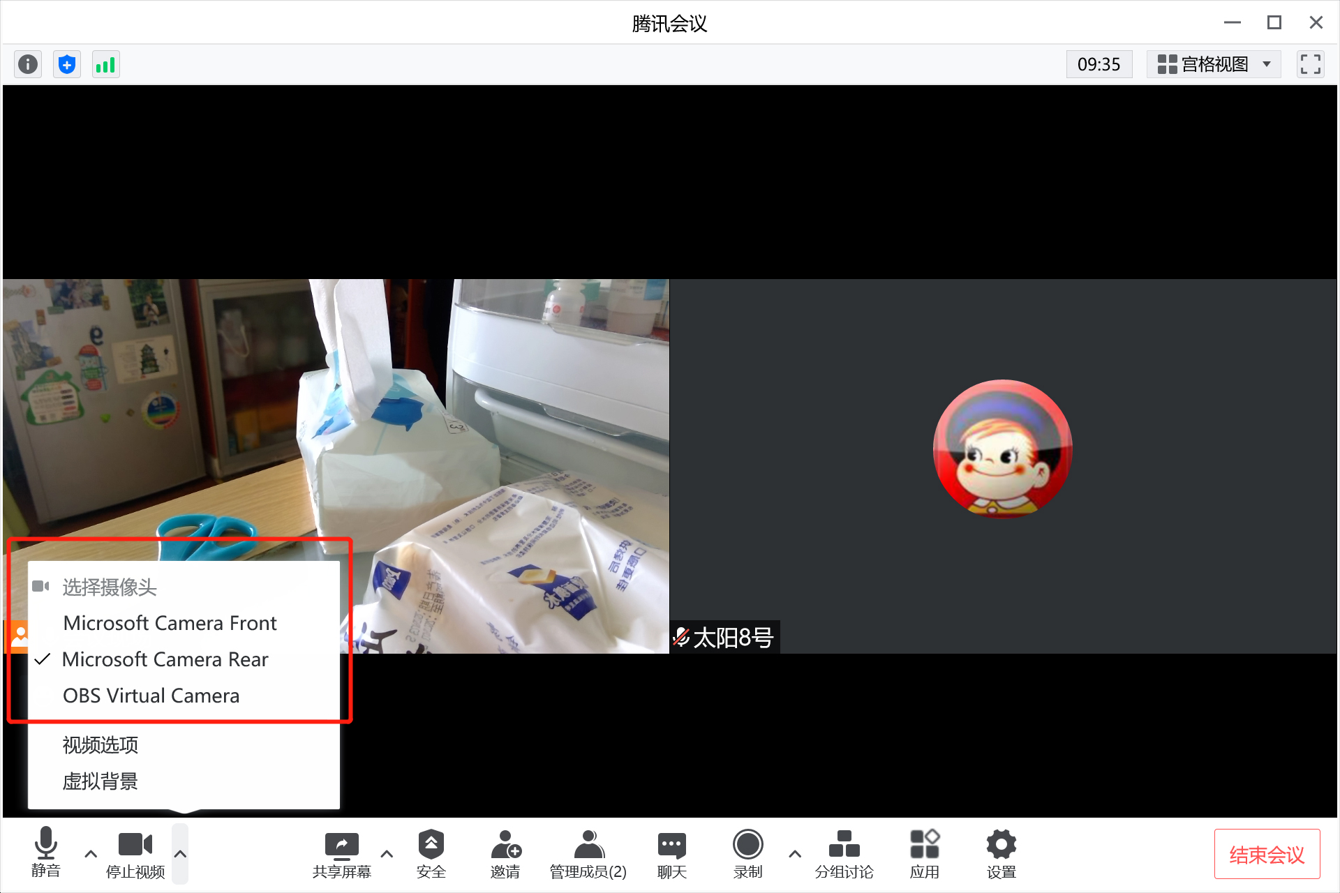Click the blue security shield icon
The height and width of the screenshot is (893, 1340).
tap(67, 64)
